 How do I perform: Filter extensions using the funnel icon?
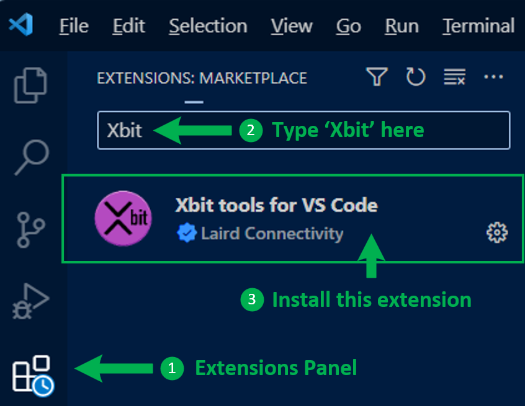[377, 77]
